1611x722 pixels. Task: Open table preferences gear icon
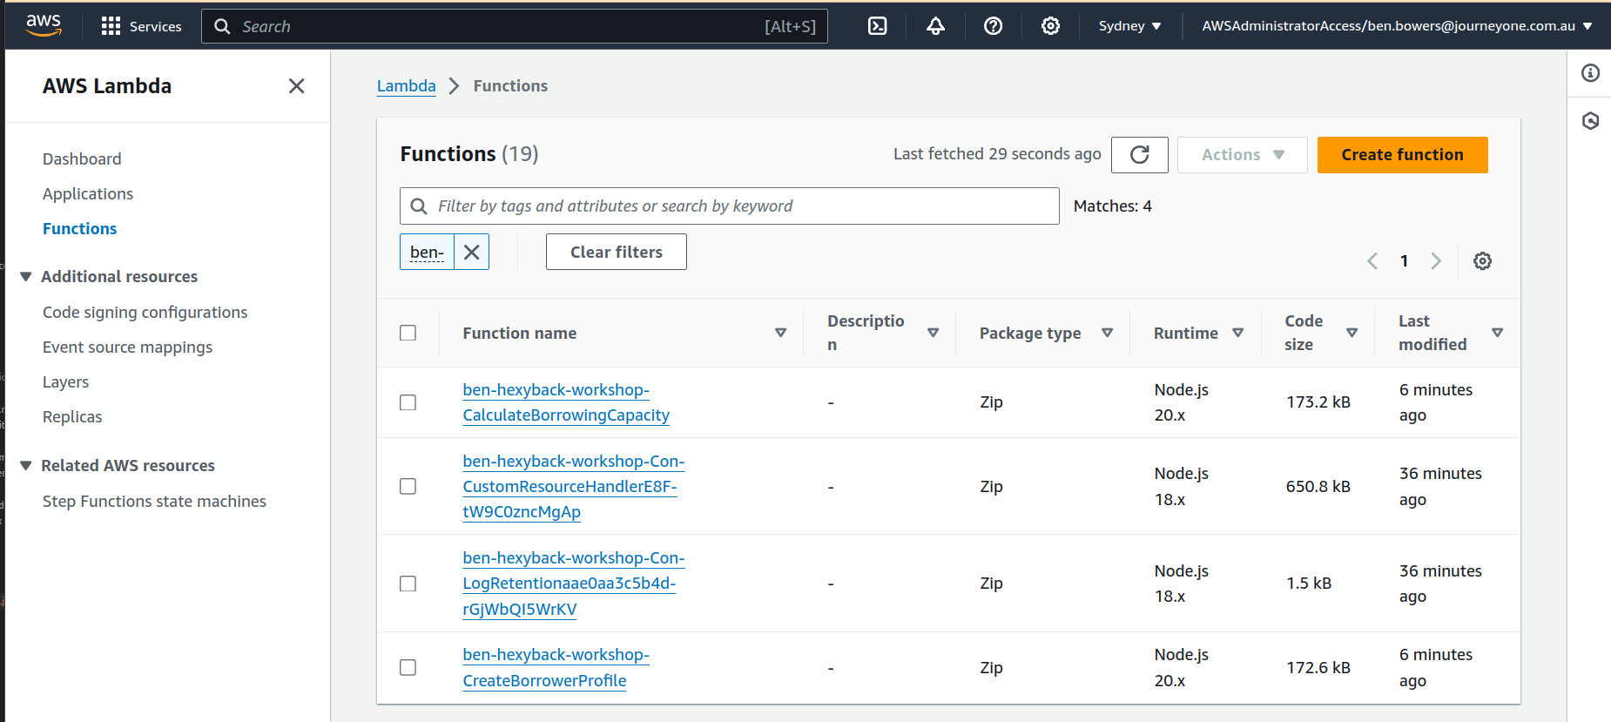tap(1482, 261)
